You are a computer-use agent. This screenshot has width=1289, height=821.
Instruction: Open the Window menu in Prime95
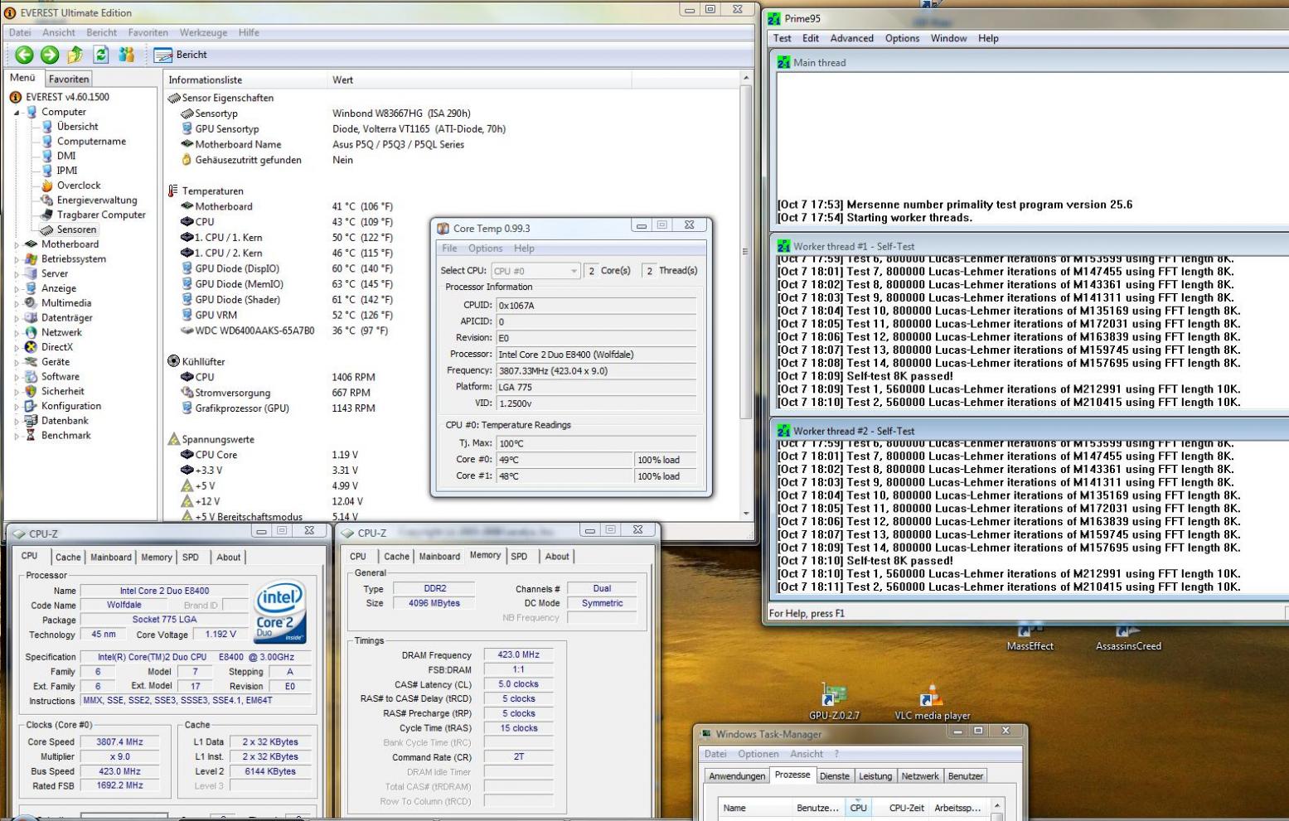tap(948, 38)
